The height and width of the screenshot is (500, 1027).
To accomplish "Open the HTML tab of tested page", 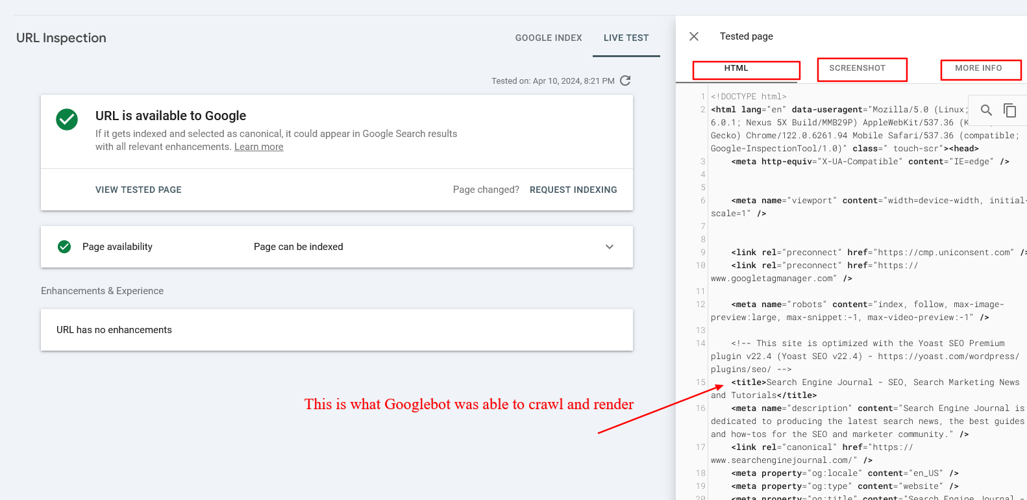I will pos(737,68).
